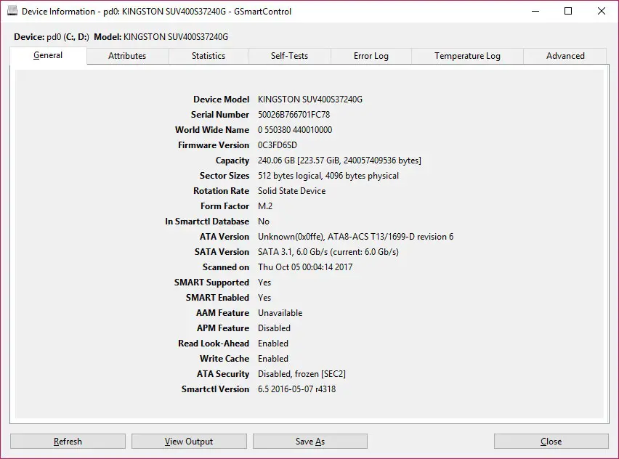Open the Temperature Log tab
Image resolution: width=619 pixels, height=459 pixels.
coord(467,56)
